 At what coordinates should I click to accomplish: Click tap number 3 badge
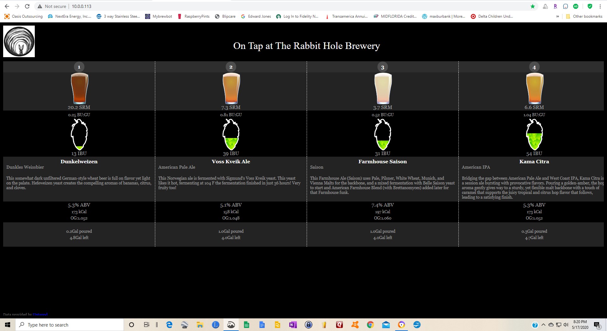pyautogui.click(x=383, y=67)
